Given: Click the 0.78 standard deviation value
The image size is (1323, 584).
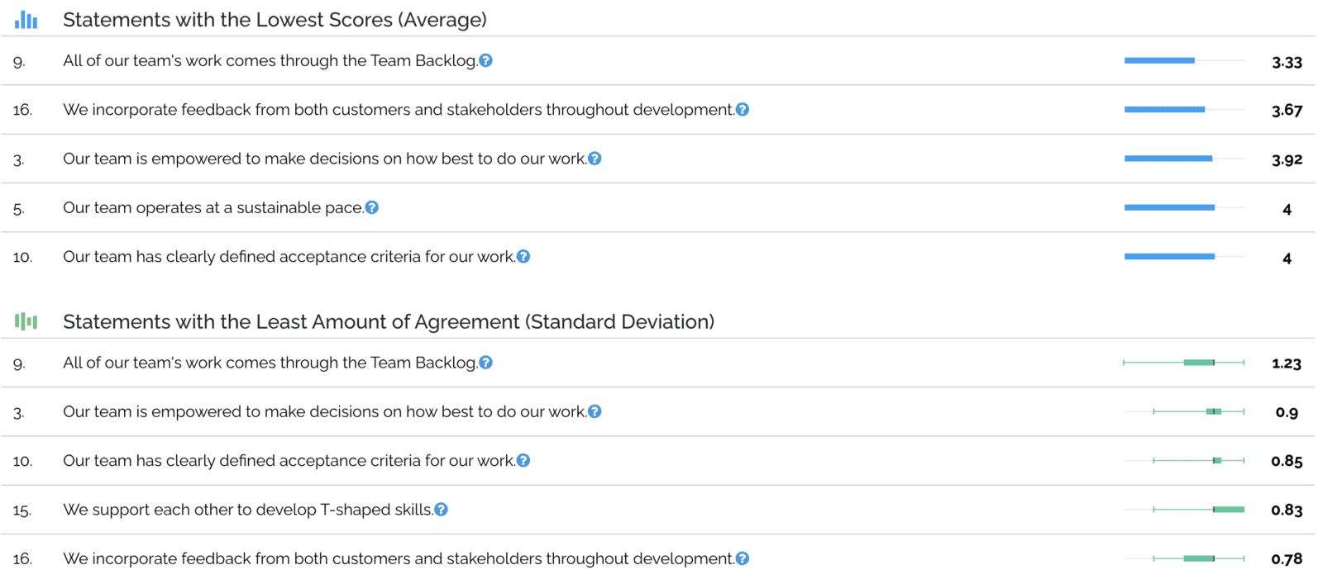Looking at the screenshot, I should pos(1287,558).
